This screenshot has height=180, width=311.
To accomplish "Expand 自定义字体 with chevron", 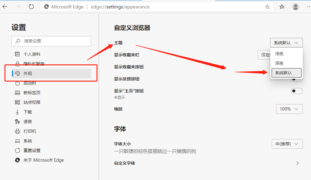I will (297, 163).
